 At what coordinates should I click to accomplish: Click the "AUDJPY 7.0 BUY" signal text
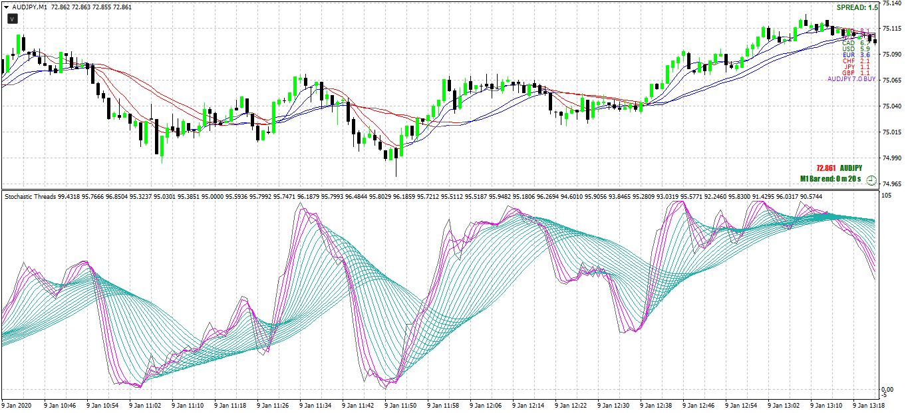[851, 79]
